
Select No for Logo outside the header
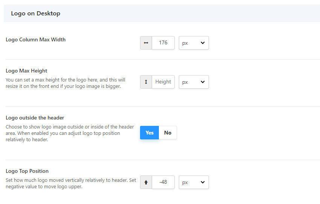(x=168, y=133)
